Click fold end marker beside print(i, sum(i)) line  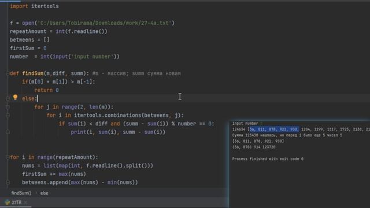pos(8,132)
